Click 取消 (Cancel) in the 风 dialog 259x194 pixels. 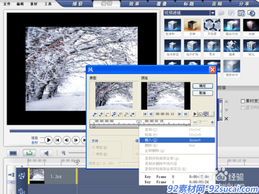pyautogui.click(x=203, y=93)
